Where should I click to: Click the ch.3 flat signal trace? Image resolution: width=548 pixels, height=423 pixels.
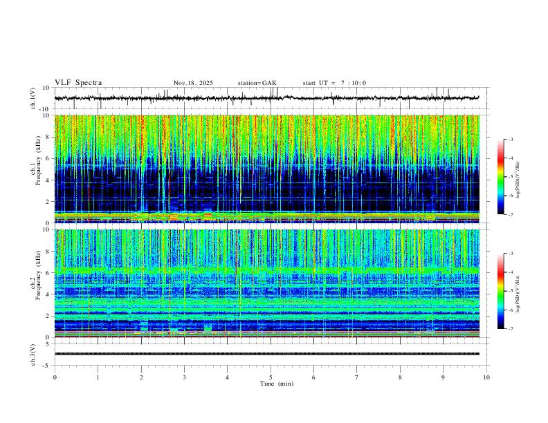click(x=267, y=354)
